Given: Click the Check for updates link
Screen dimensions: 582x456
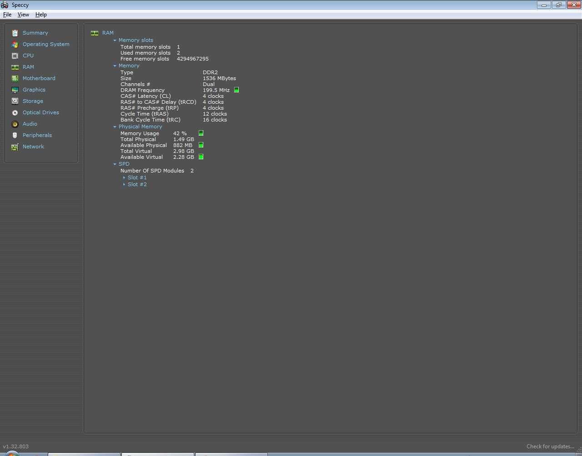Looking at the screenshot, I should (x=550, y=446).
